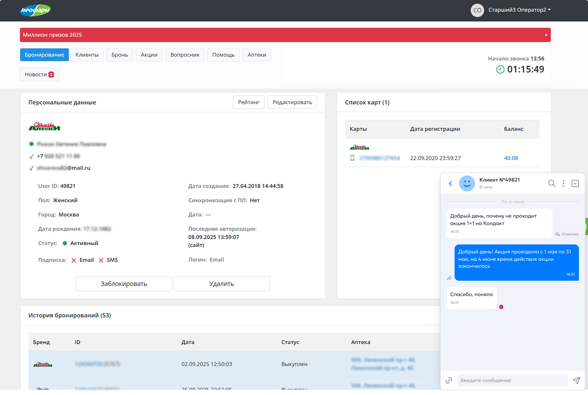588x395 pixels.
Task: Switch to the Клиенты tab
Action: coord(87,55)
